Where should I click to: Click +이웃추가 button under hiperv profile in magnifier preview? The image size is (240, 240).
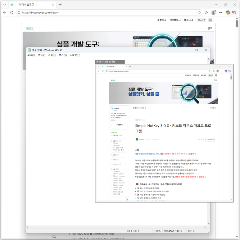(119, 125)
